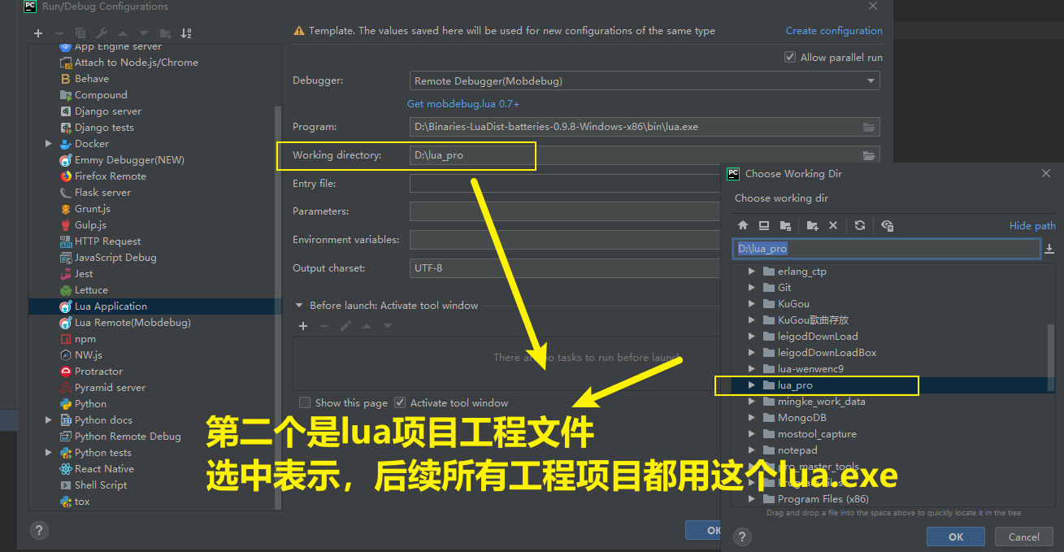The image size is (1064, 552).
Task: Click Cancel in the Choose Working Dir dialog
Action: (x=1023, y=537)
